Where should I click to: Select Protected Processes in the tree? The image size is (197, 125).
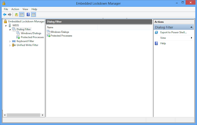point(32,37)
